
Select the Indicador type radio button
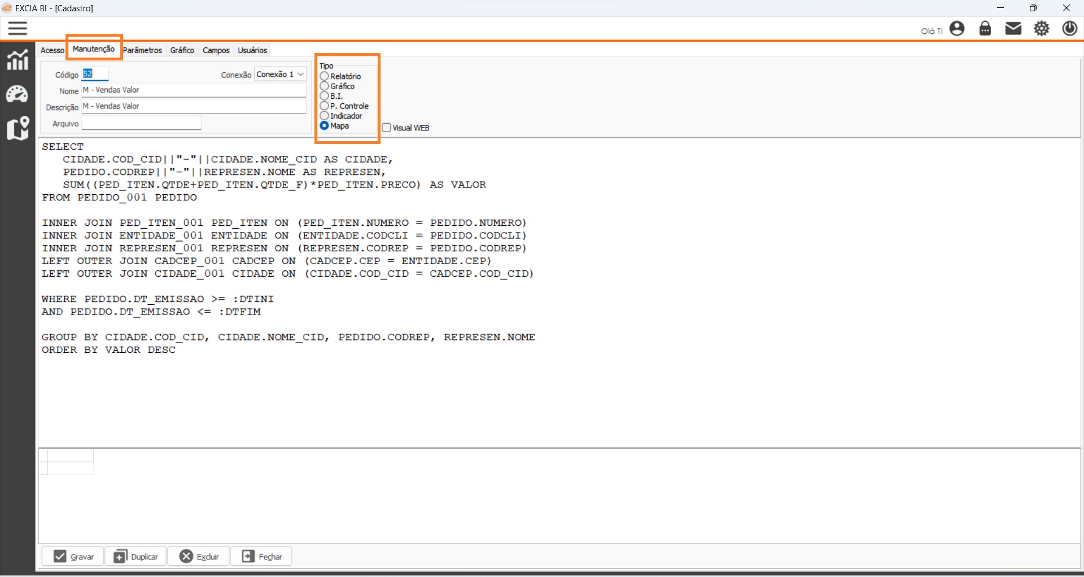point(325,116)
